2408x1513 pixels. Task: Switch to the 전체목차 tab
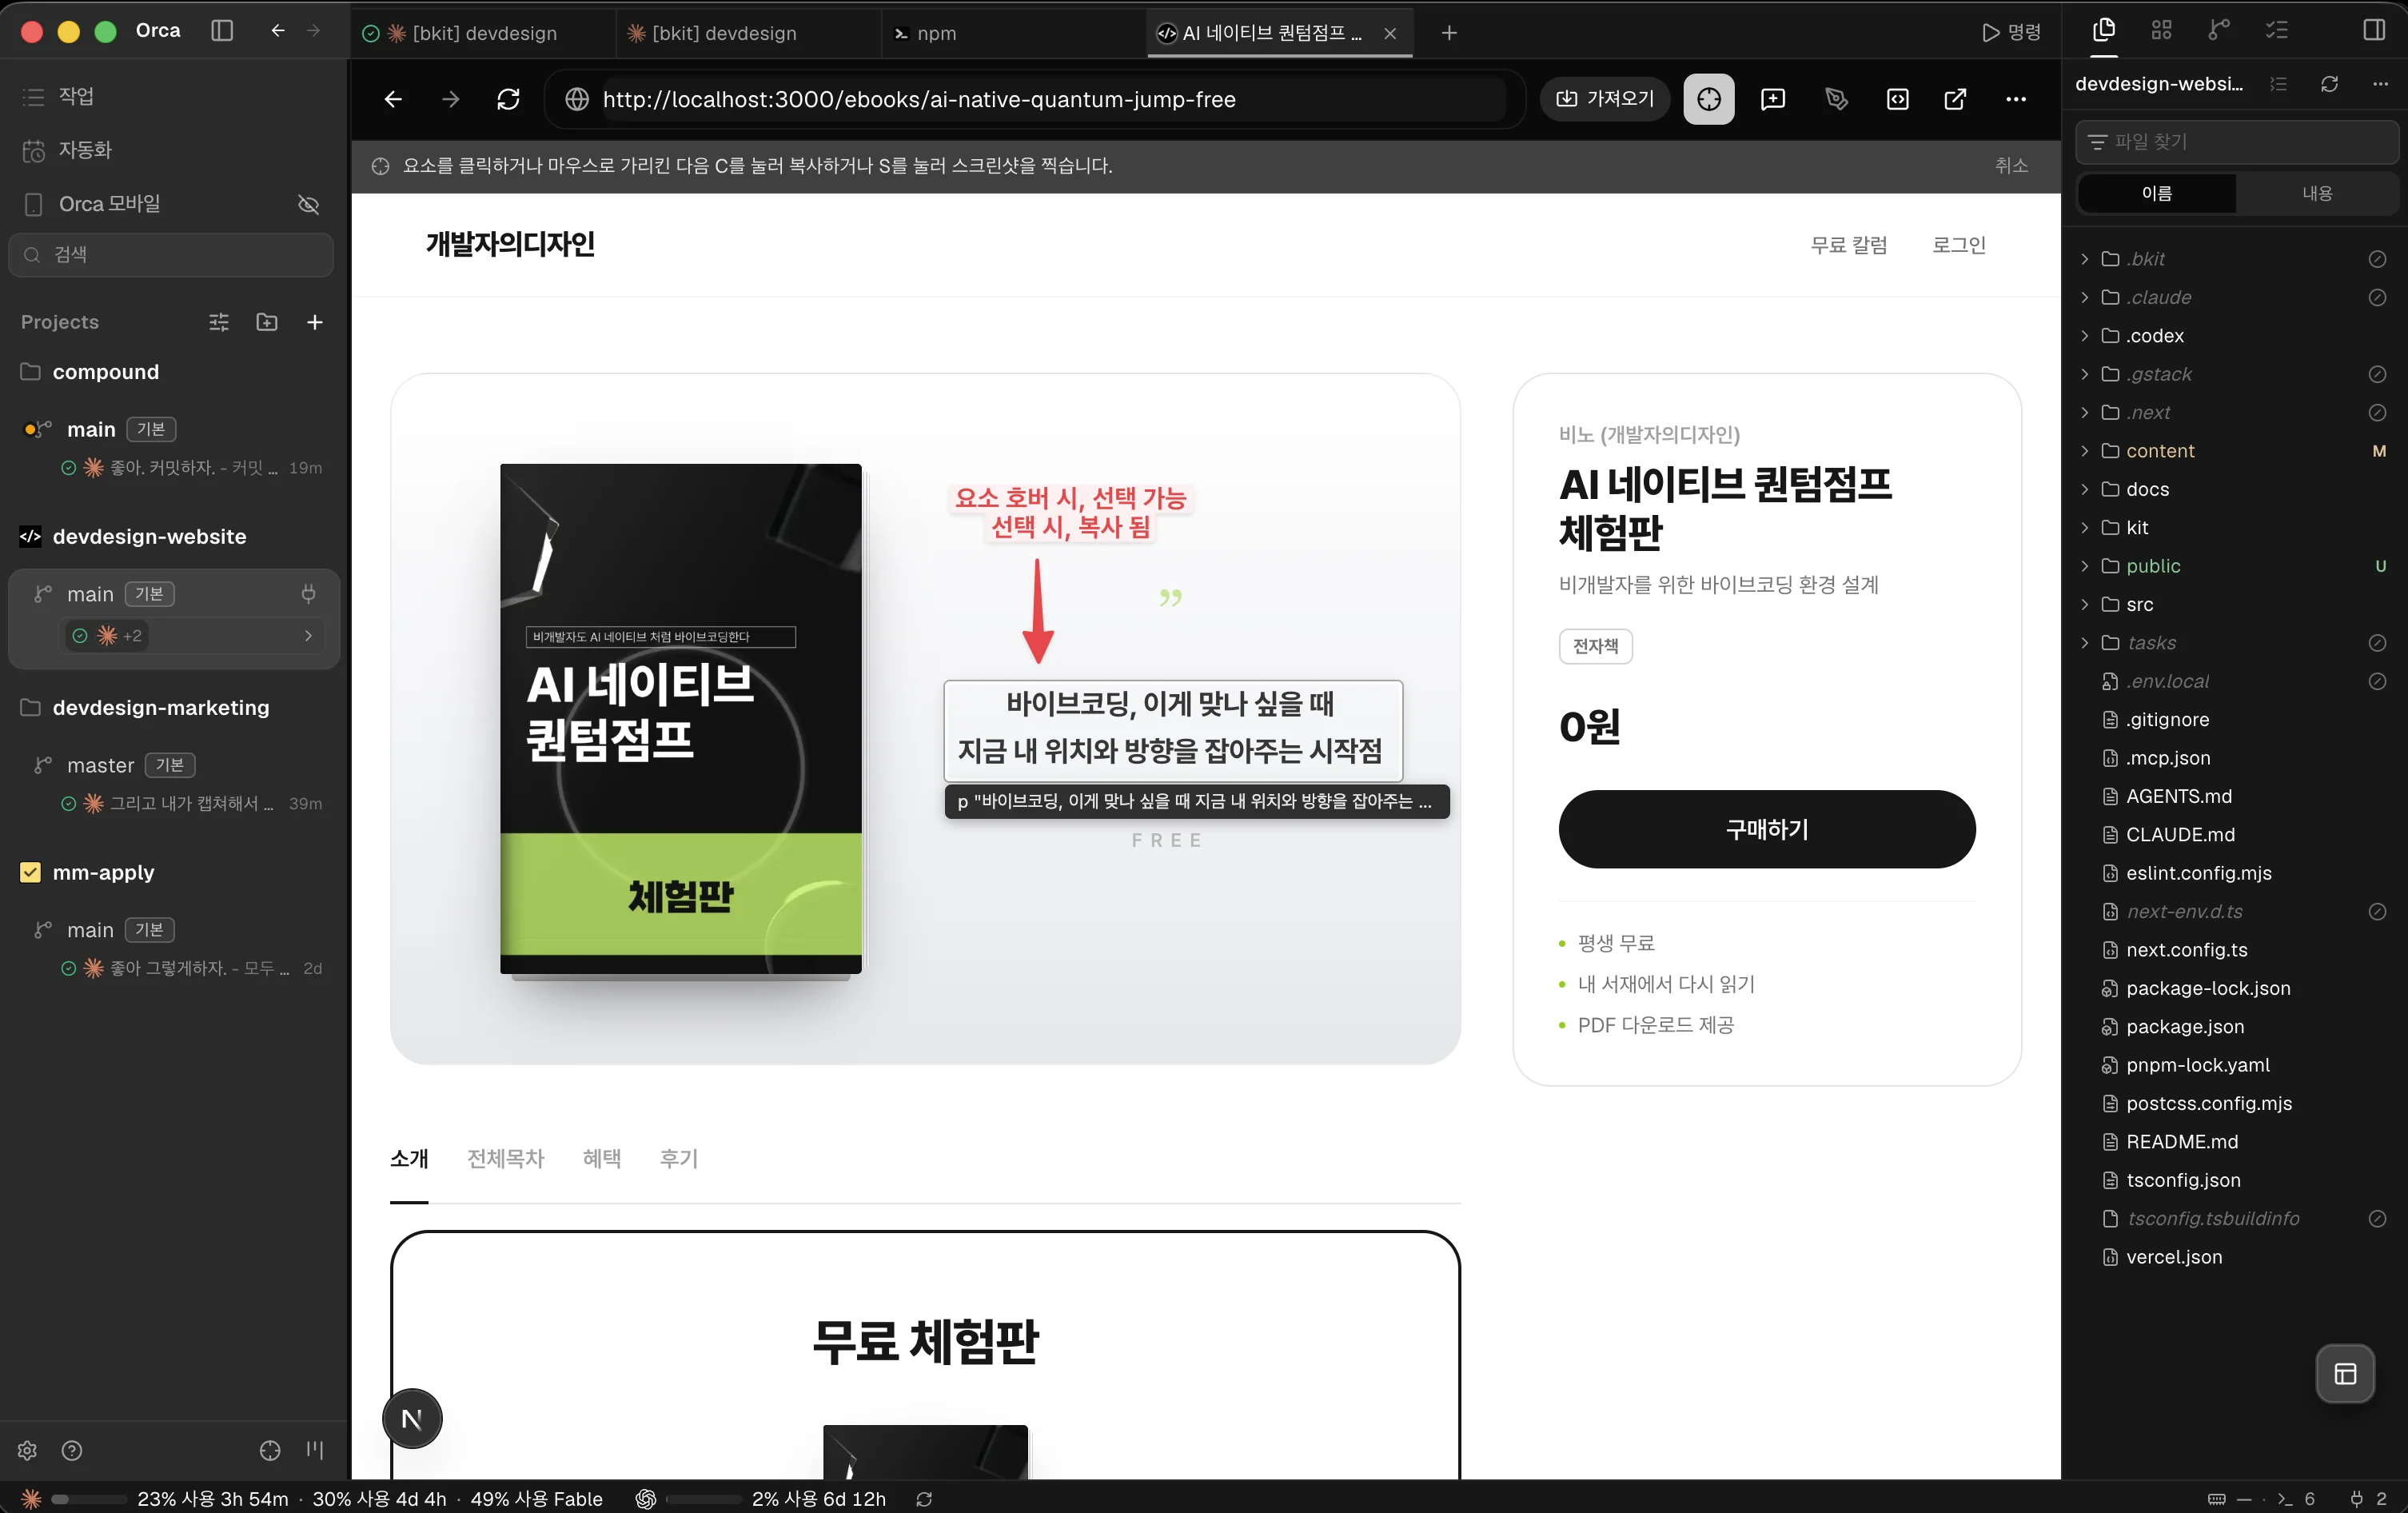point(506,1158)
